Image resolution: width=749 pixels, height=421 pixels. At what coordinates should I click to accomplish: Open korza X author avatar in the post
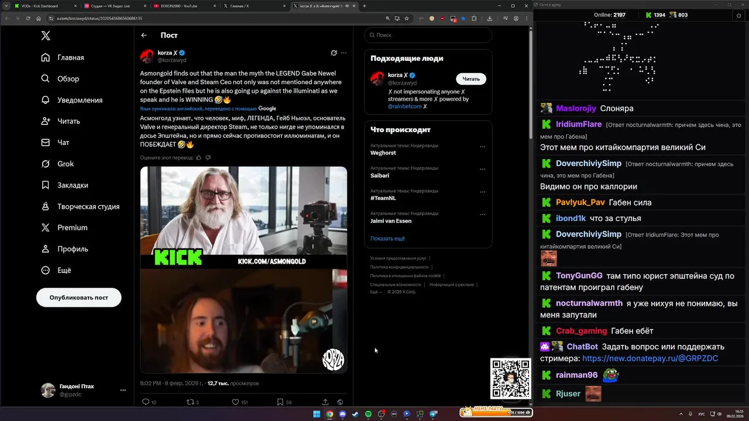(x=147, y=56)
